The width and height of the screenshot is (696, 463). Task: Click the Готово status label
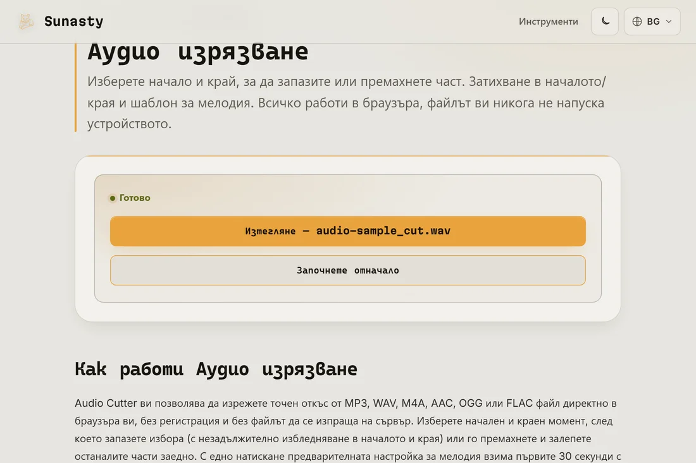[135, 198]
